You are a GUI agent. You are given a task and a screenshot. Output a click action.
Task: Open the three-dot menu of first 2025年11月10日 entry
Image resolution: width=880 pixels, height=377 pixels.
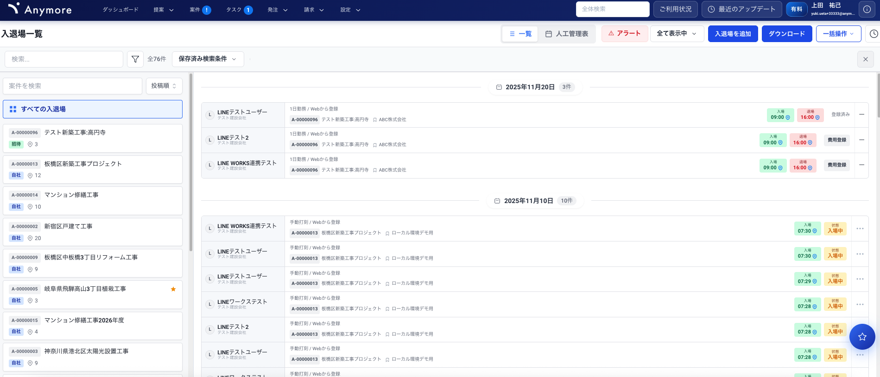pyautogui.click(x=860, y=229)
